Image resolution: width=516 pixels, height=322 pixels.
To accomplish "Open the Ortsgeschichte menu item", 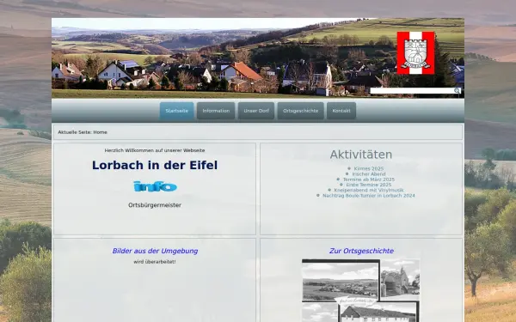I will point(300,111).
